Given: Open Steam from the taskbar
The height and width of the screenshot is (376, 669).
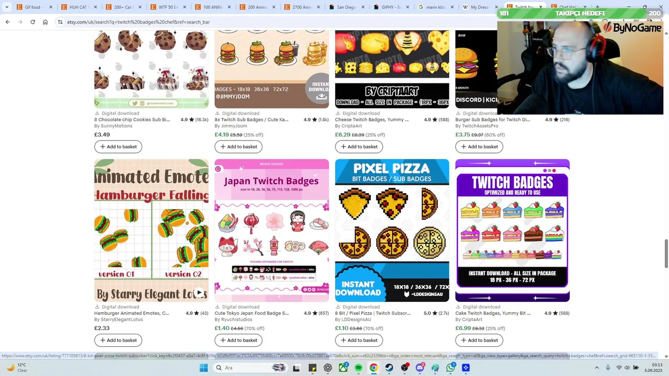Looking at the screenshot, I should coord(389,368).
